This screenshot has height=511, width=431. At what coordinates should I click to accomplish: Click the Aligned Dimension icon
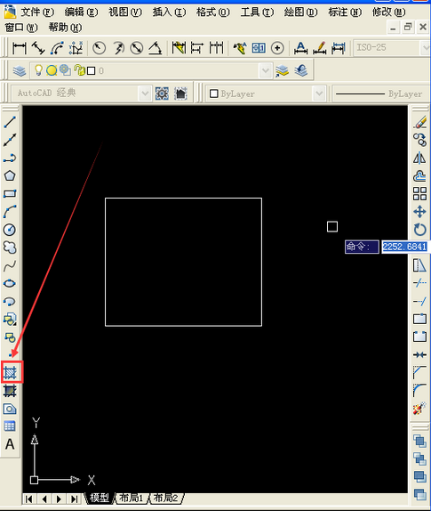pos(38,48)
